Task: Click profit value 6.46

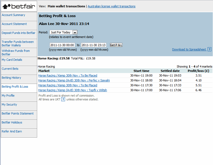Action: point(198,90)
